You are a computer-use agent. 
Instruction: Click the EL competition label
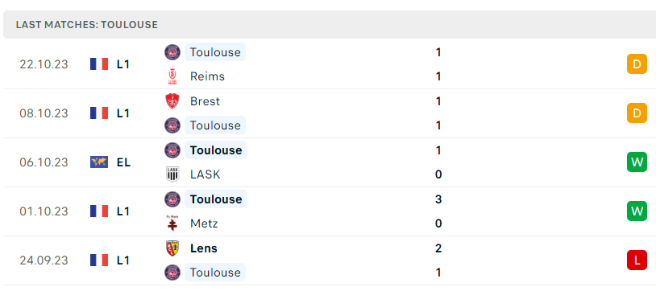click(124, 162)
